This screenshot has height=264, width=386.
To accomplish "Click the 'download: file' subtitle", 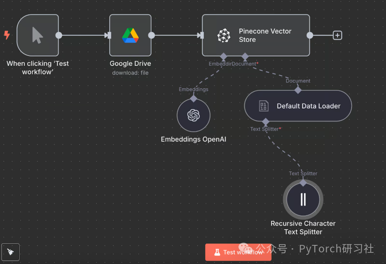I will pos(130,73).
